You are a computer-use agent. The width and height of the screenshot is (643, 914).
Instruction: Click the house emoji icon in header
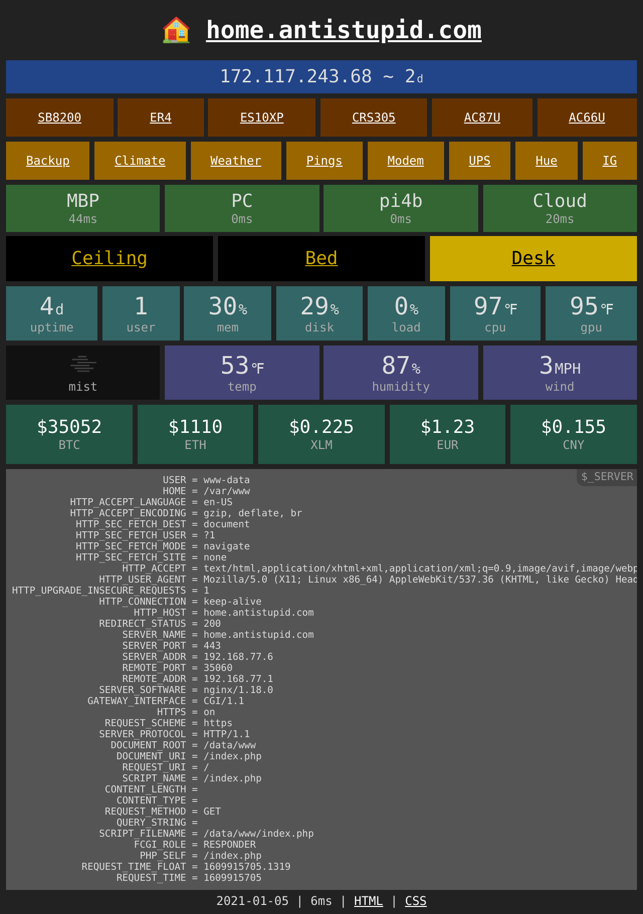click(176, 30)
